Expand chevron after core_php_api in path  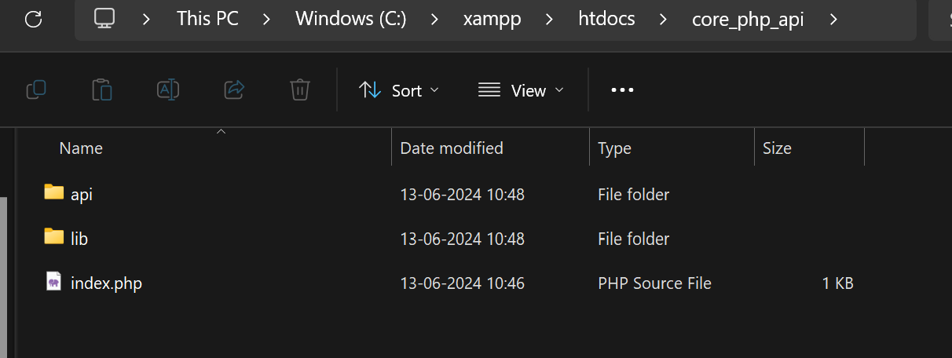coord(833,19)
